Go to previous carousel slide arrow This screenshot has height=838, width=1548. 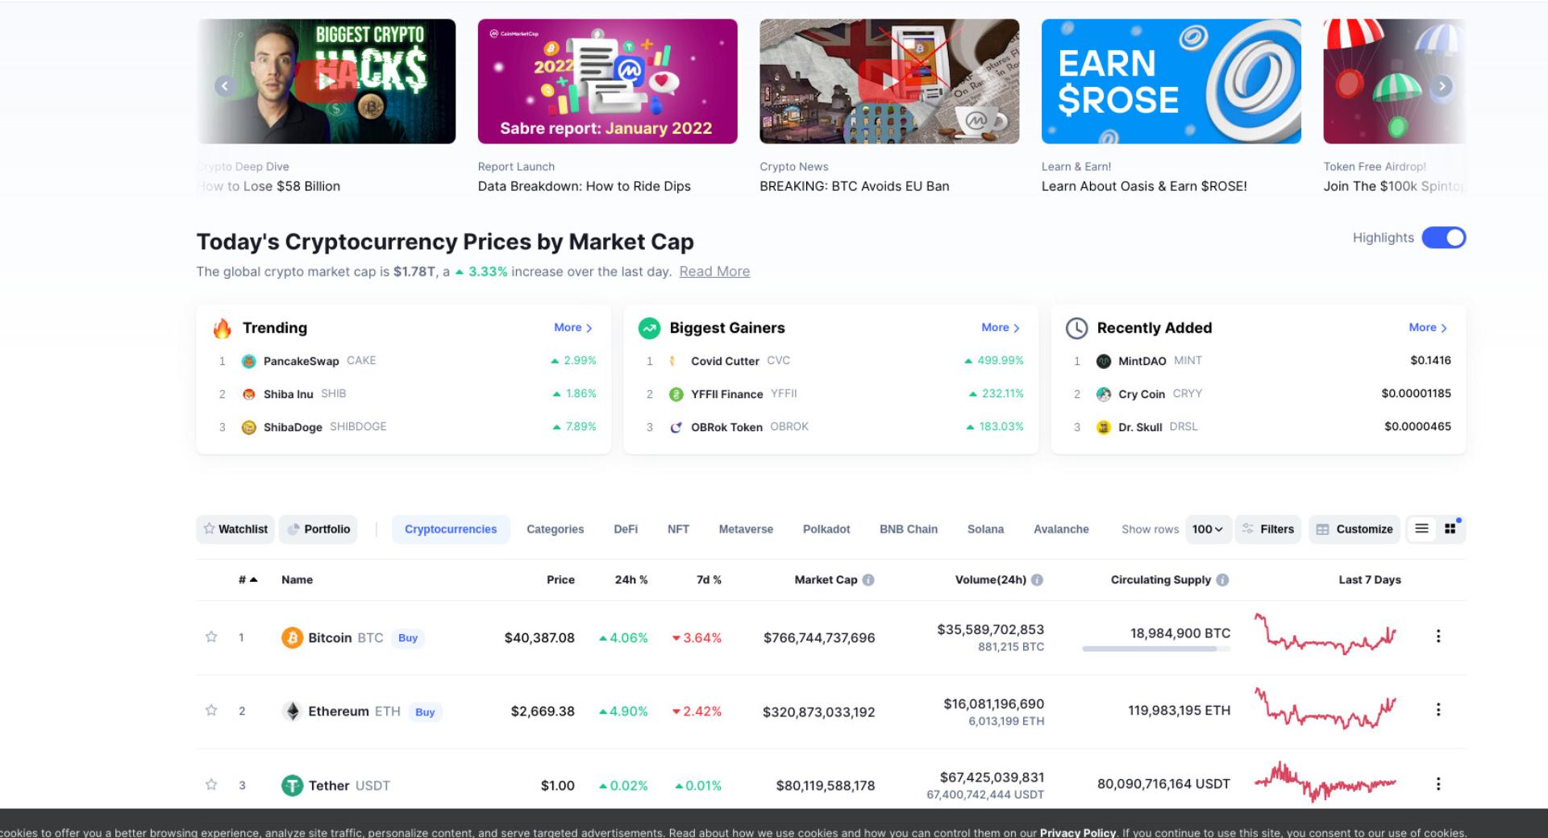(x=225, y=85)
